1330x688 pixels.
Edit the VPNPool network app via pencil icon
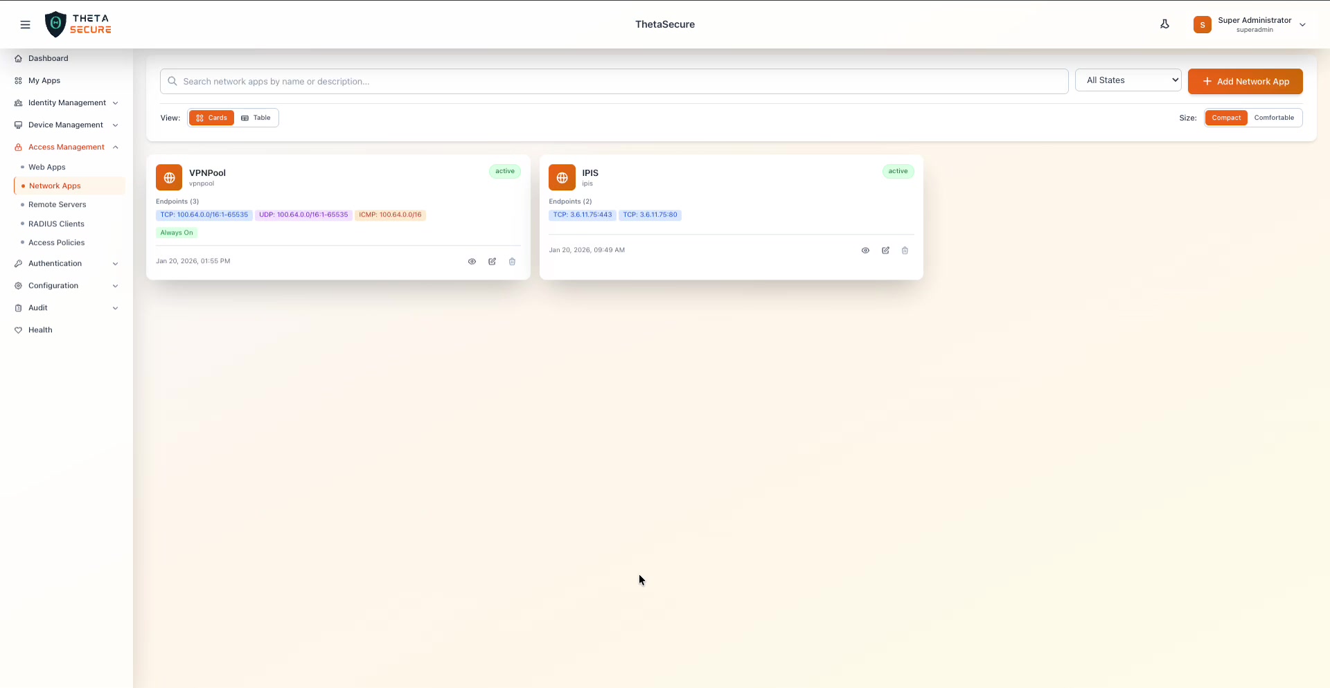click(x=492, y=262)
